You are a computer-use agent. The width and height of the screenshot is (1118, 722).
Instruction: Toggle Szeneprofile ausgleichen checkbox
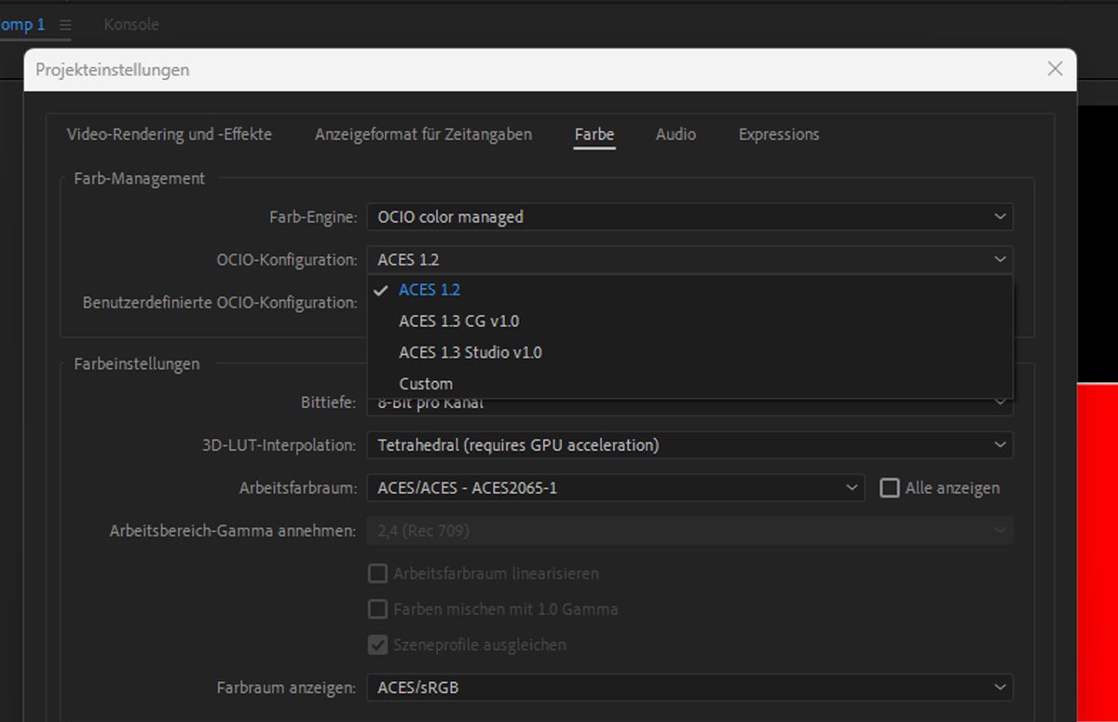[x=377, y=645]
